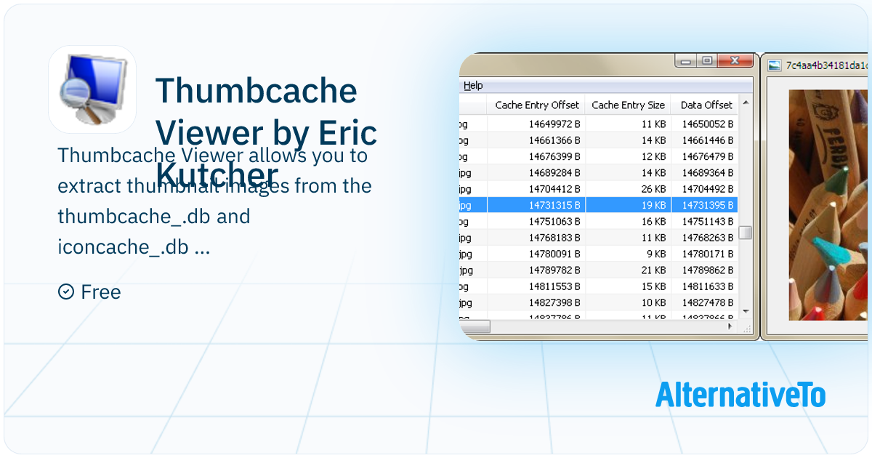
Task: Select the row with 26 KB entry size
Action: pyautogui.click(x=628, y=189)
